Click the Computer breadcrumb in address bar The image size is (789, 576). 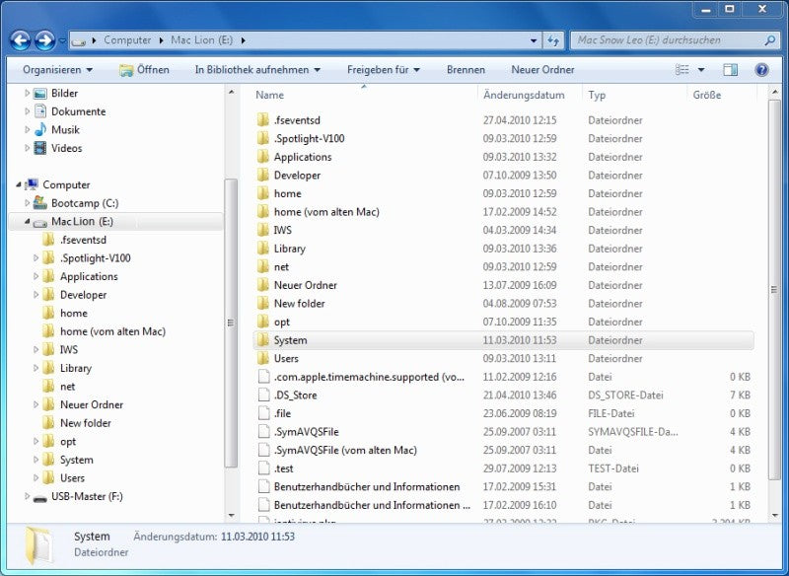pyautogui.click(x=127, y=40)
